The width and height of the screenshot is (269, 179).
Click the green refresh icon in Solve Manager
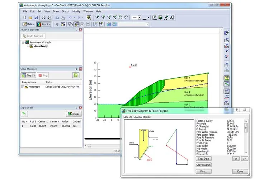(x=76, y=75)
